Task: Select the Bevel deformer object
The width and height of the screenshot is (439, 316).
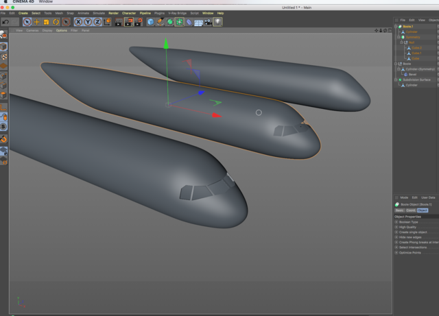Action: (412, 75)
